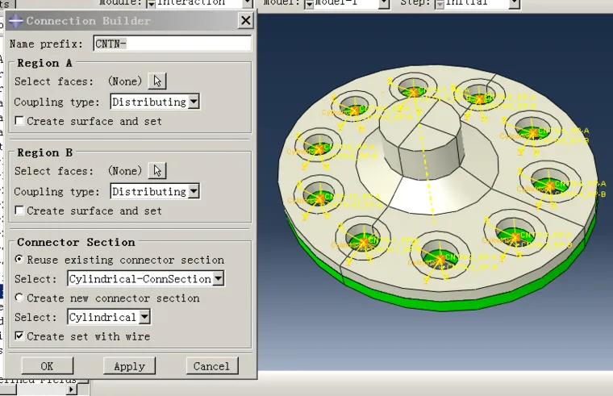Screen dimensions: 613x396
Task: Enable Region A create surface and set
Action: click(19, 120)
